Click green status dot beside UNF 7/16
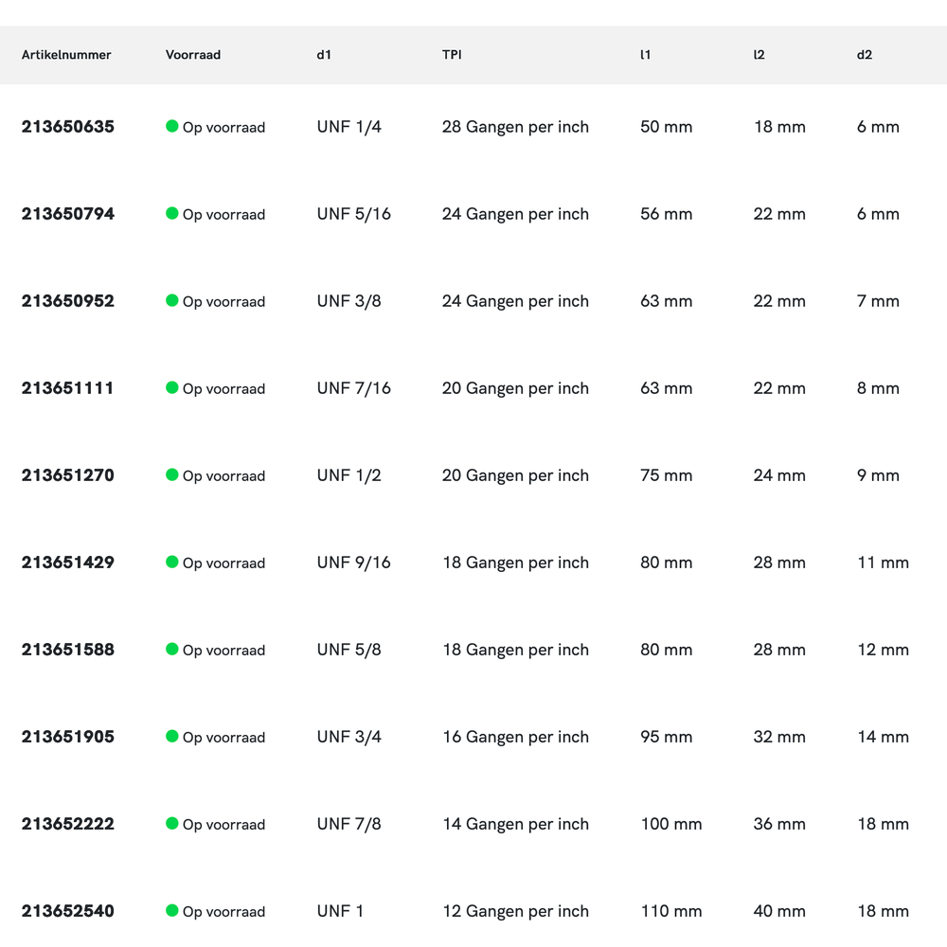This screenshot has width=947, height=947. pos(172,387)
